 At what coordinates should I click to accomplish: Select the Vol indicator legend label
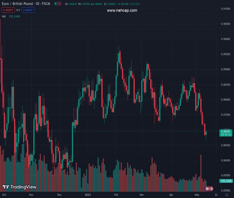4,16
